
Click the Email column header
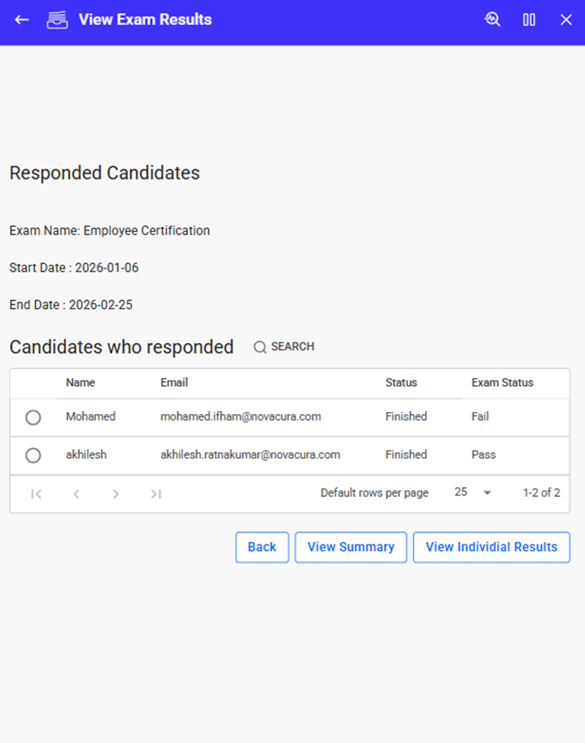(174, 382)
